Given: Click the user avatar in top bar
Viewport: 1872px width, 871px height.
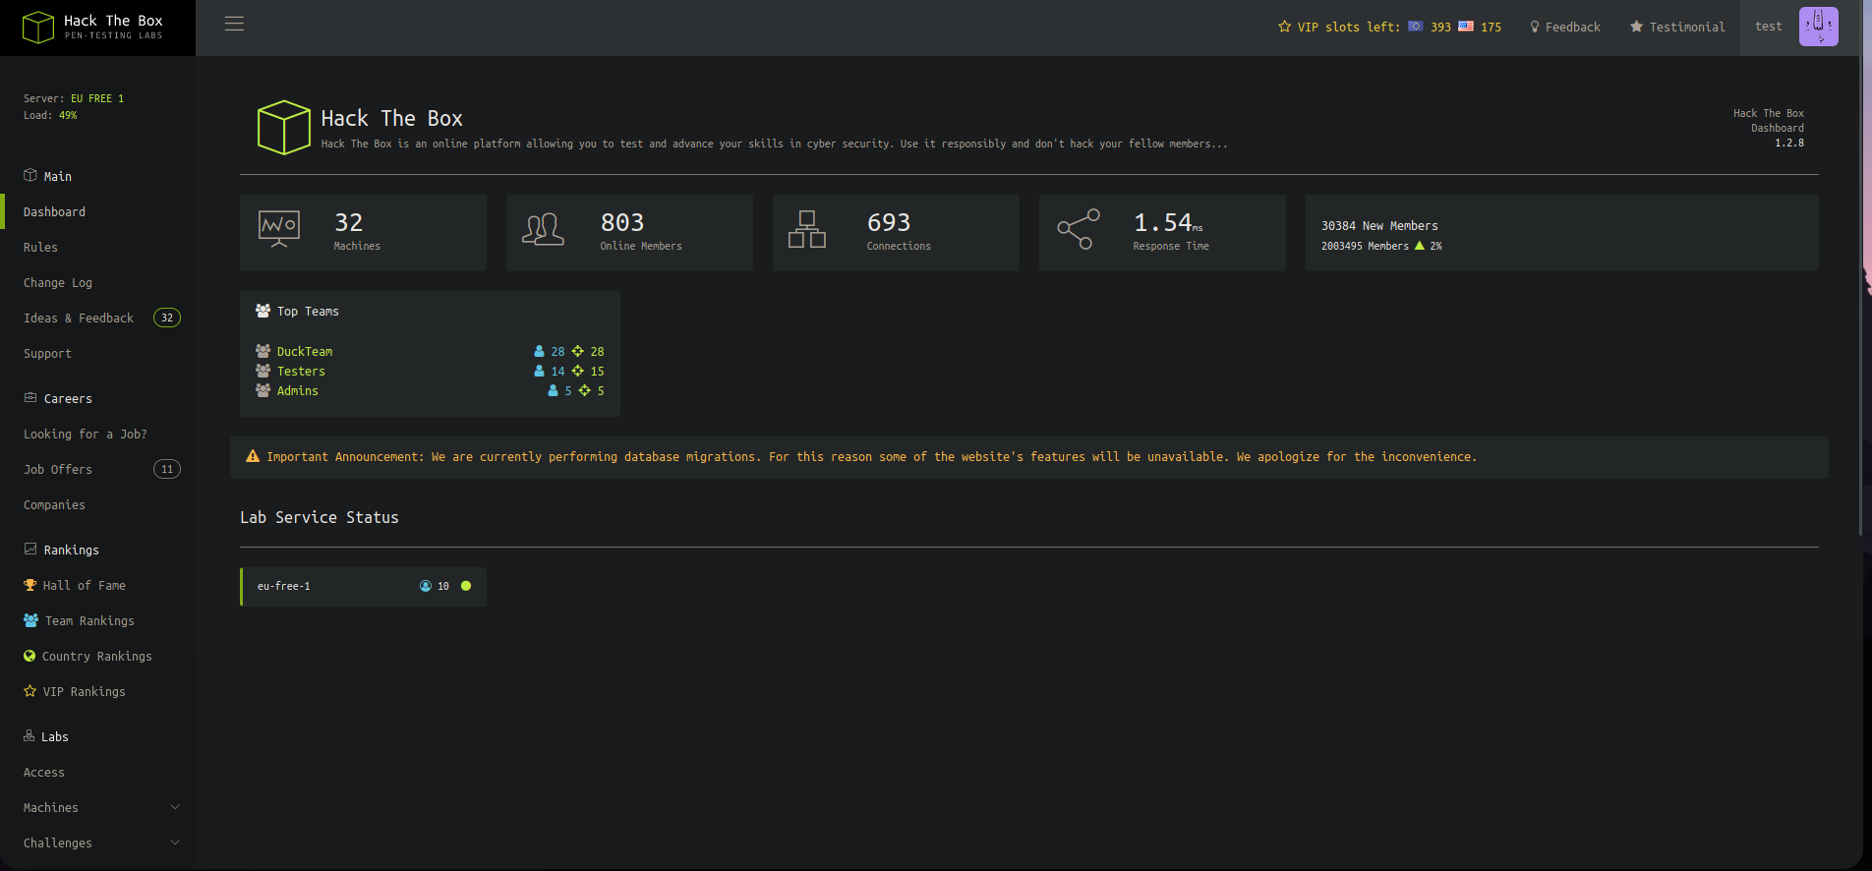Looking at the screenshot, I should click(1819, 27).
